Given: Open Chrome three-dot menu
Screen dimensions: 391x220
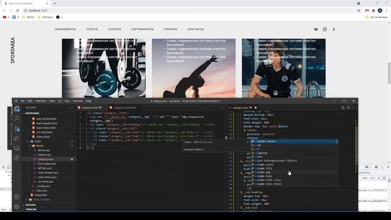Looking at the screenshot, I should pyautogui.click(x=387, y=10).
